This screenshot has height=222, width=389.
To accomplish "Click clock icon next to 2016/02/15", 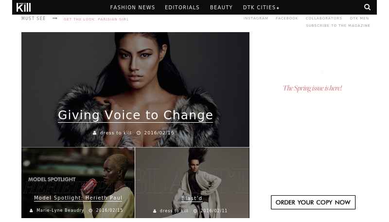I will [91, 211].
